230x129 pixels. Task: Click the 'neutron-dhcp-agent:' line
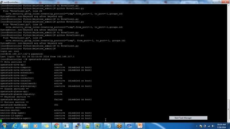pos(46,113)
